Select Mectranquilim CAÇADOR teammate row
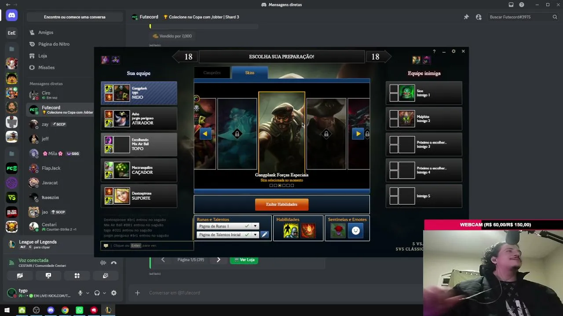 click(x=139, y=170)
